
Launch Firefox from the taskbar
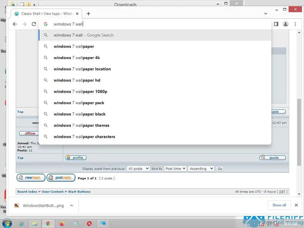coord(62,224)
